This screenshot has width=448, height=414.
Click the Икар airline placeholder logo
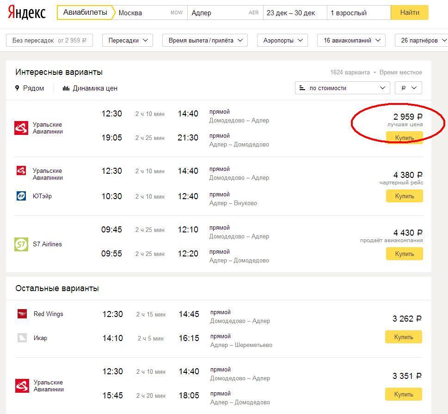22,338
